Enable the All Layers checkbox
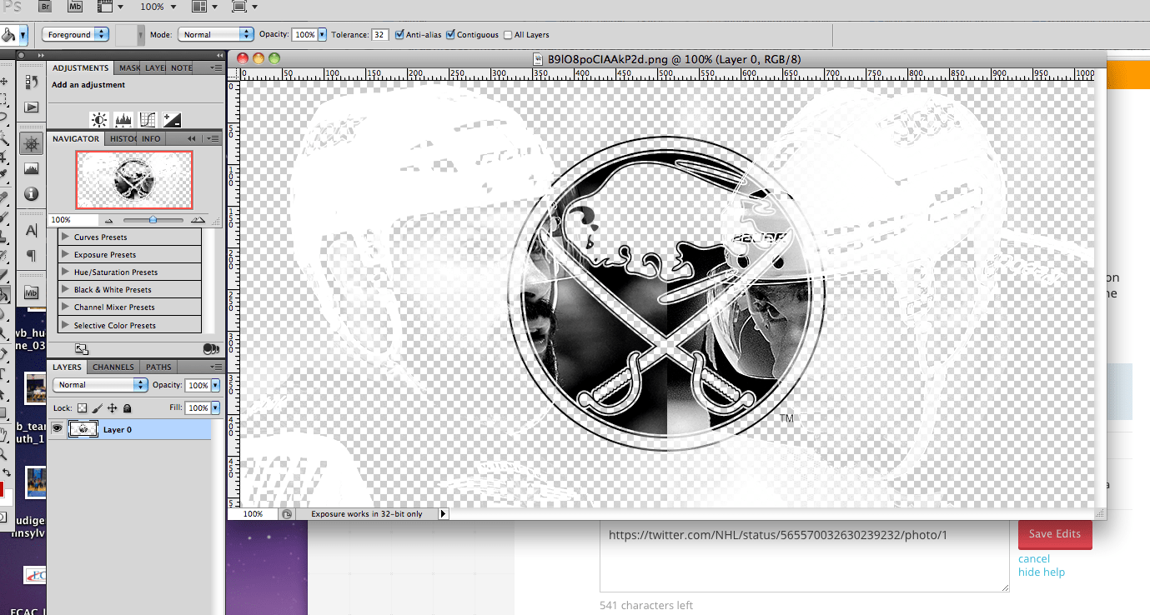The image size is (1150, 615). [508, 35]
